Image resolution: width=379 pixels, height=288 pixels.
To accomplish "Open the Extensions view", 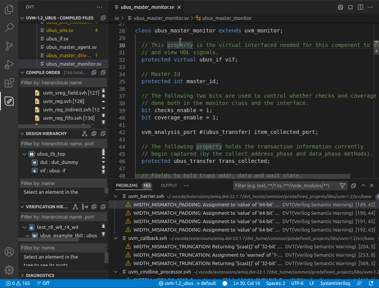I will coord(9,83).
